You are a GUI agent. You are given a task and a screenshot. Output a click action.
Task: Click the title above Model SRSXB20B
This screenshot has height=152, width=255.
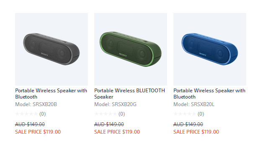coord(51,94)
